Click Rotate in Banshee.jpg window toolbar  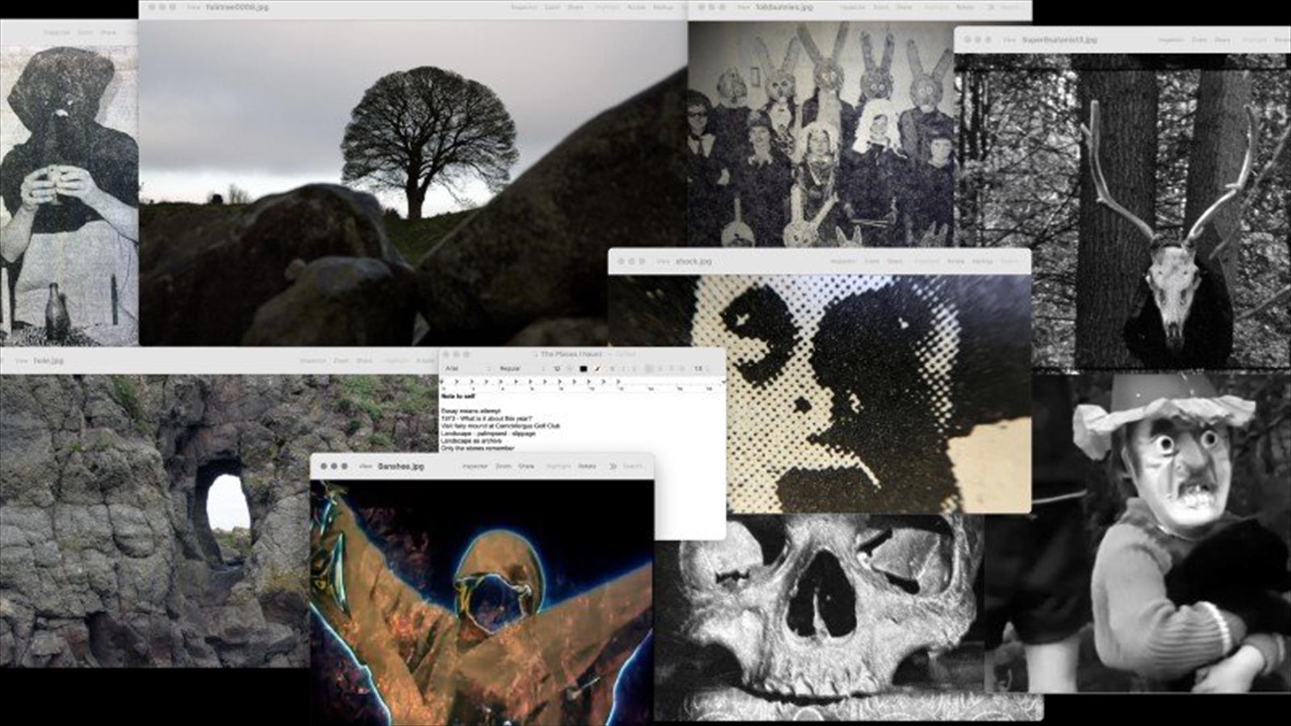[587, 466]
